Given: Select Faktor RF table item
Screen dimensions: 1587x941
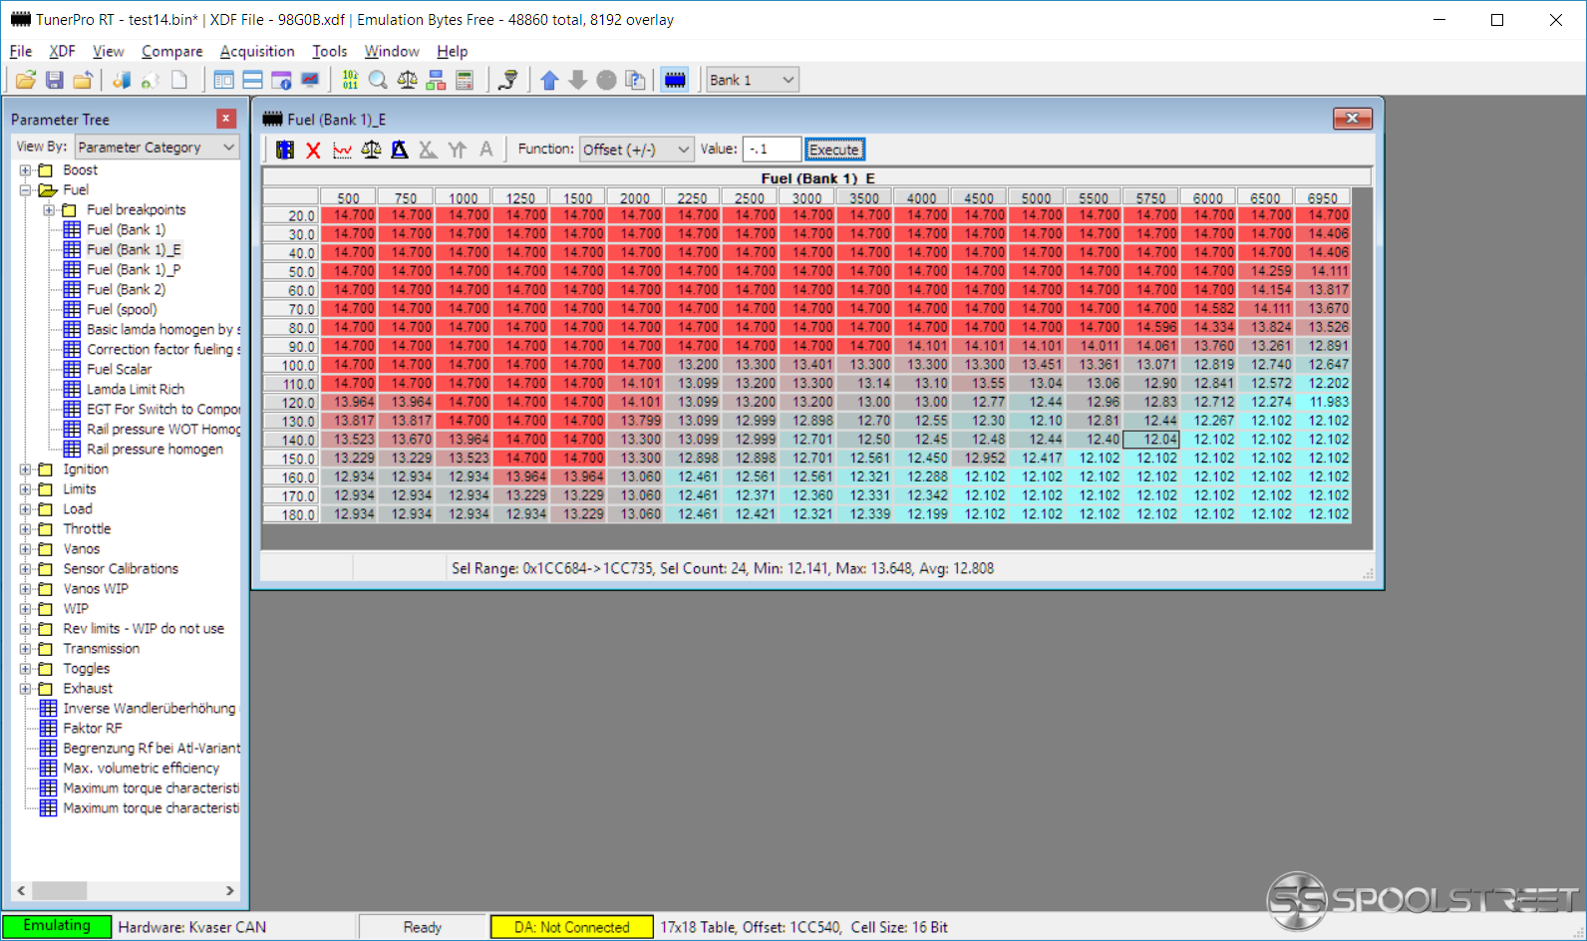Looking at the screenshot, I should coord(92,729).
